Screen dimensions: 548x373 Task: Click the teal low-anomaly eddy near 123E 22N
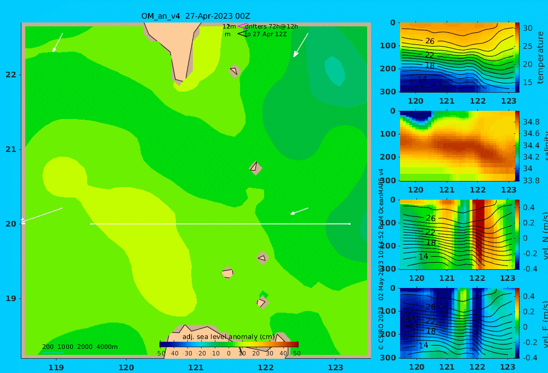(x=335, y=71)
